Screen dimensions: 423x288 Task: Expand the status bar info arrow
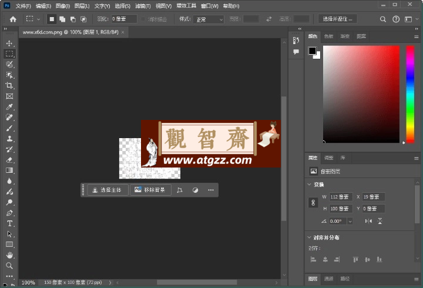click(x=110, y=283)
